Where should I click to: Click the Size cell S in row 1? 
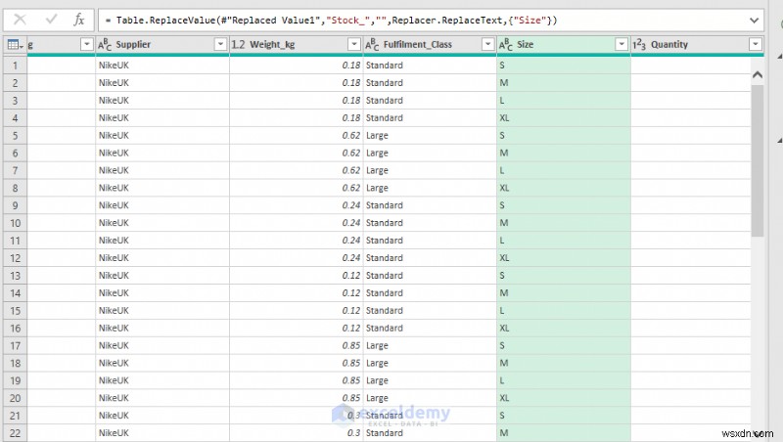(564, 66)
